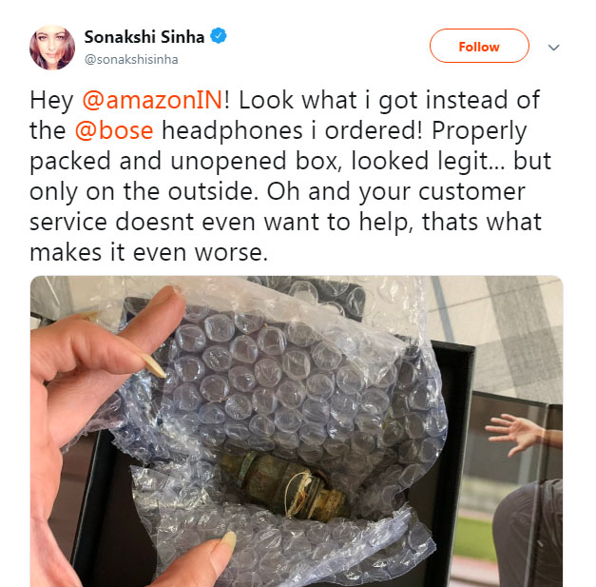The width and height of the screenshot is (596, 587).
Task: Click the @sonakshisinha handle
Action: (x=131, y=60)
